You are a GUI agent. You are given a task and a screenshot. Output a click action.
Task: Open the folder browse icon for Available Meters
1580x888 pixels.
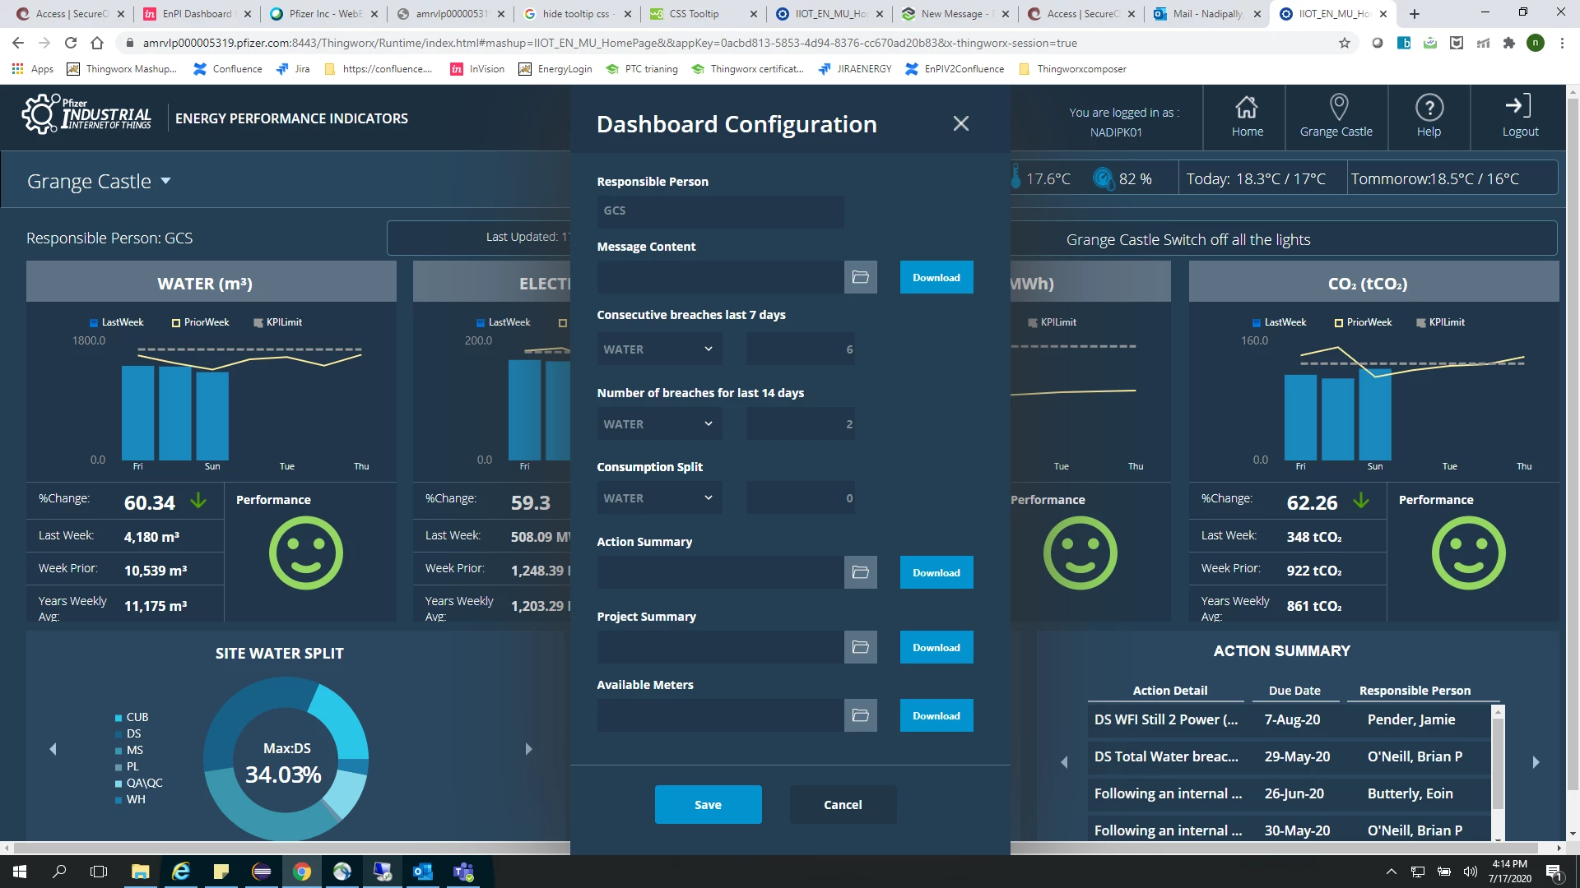[x=860, y=716]
